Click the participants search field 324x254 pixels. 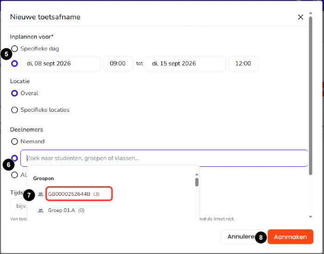(x=164, y=158)
